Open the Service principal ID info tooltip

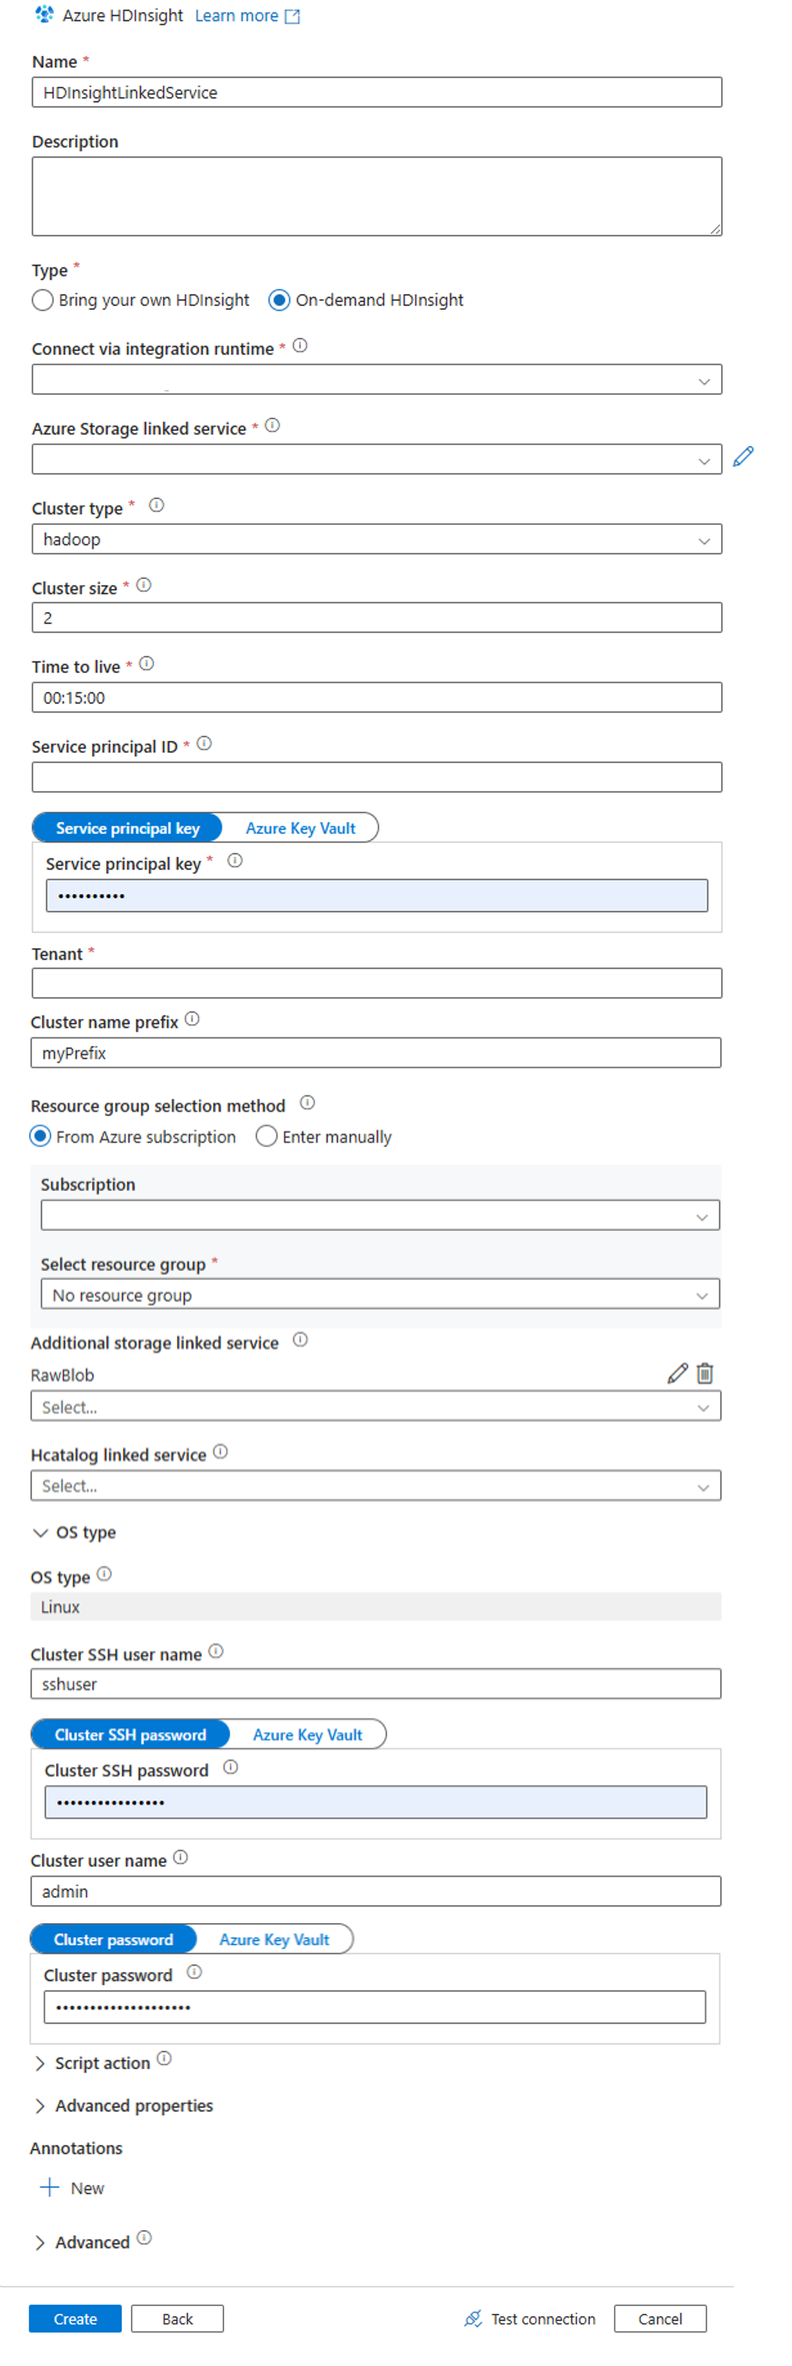(205, 745)
